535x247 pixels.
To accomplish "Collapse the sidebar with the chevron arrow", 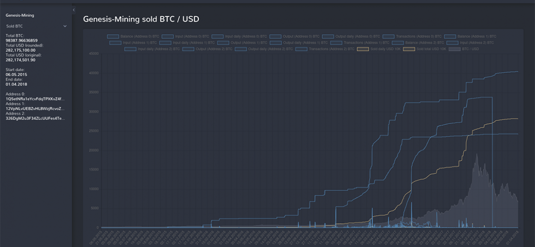I will click(74, 10).
